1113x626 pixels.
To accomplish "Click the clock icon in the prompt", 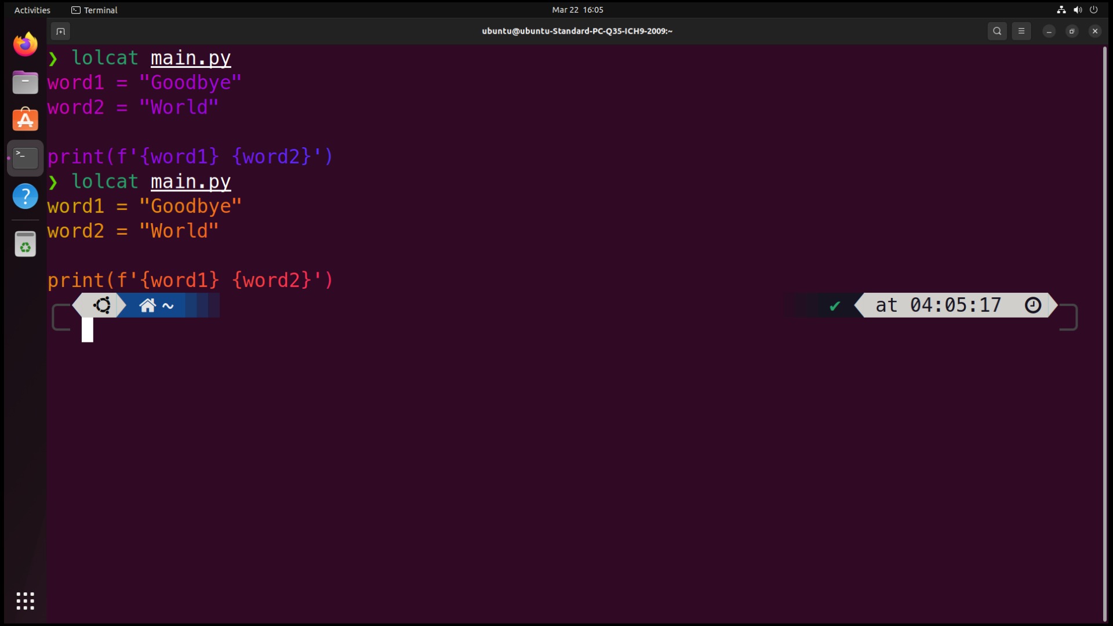I will tap(1033, 305).
